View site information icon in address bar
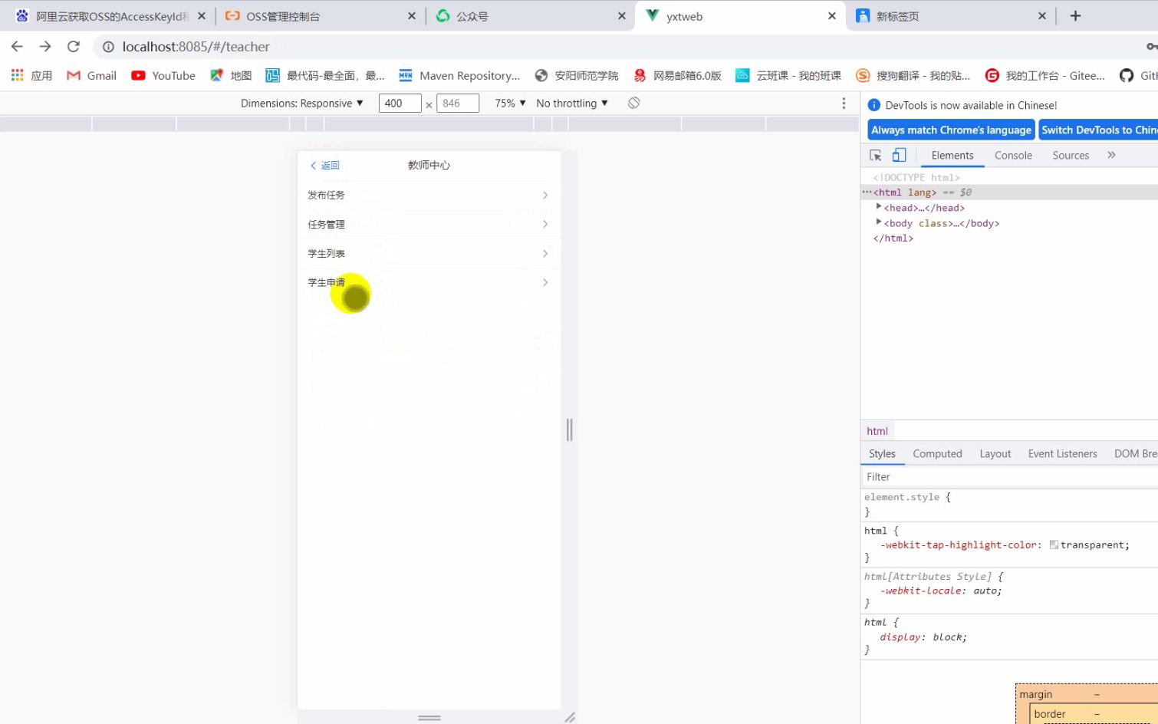Image resolution: width=1158 pixels, height=724 pixels. point(109,47)
